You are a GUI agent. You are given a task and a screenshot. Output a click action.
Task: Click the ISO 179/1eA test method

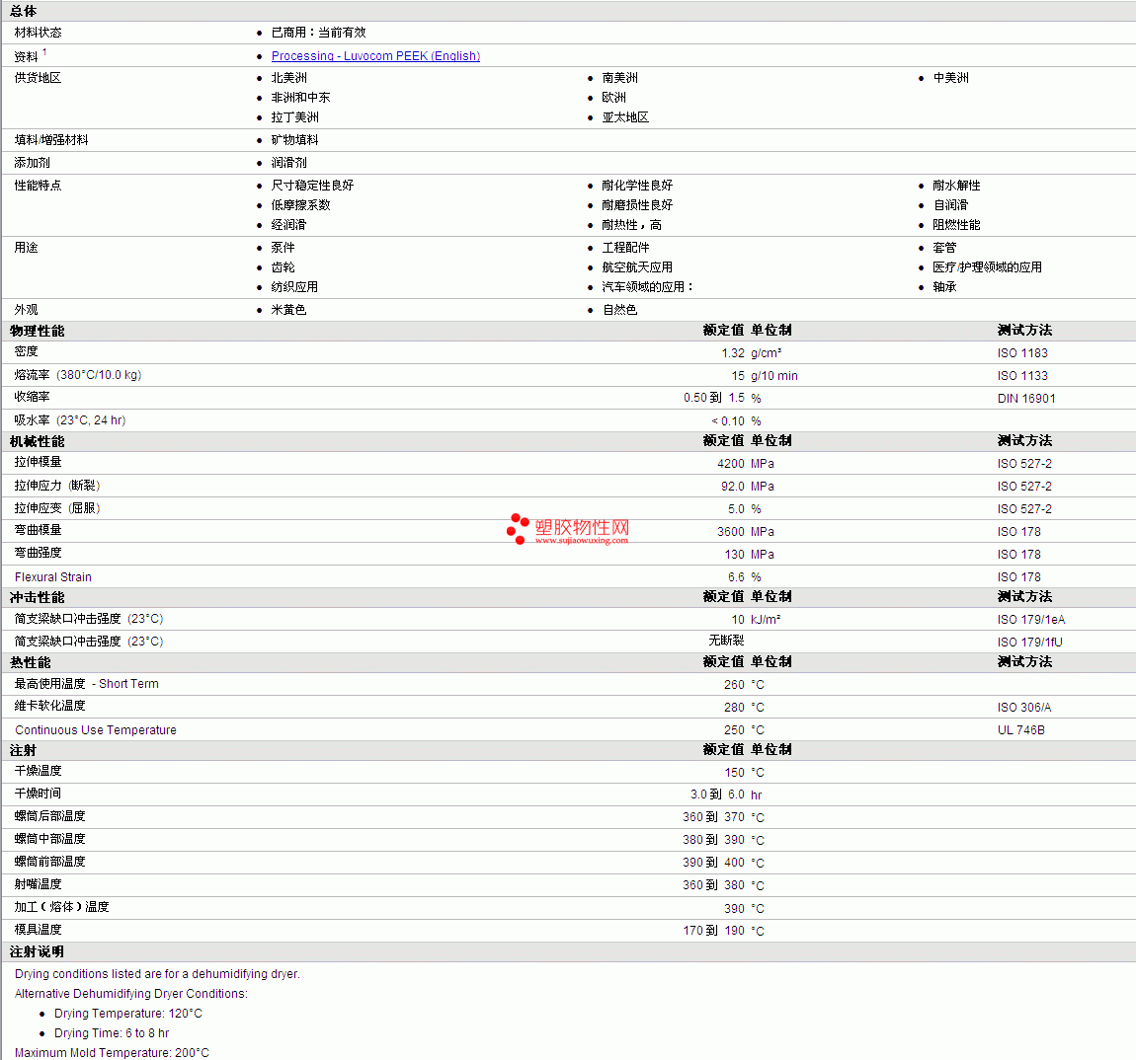click(1031, 620)
